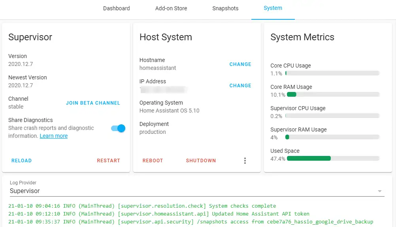Reboot the host system
Image resolution: width=396 pixels, height=227 pixels.
(153, 161)
